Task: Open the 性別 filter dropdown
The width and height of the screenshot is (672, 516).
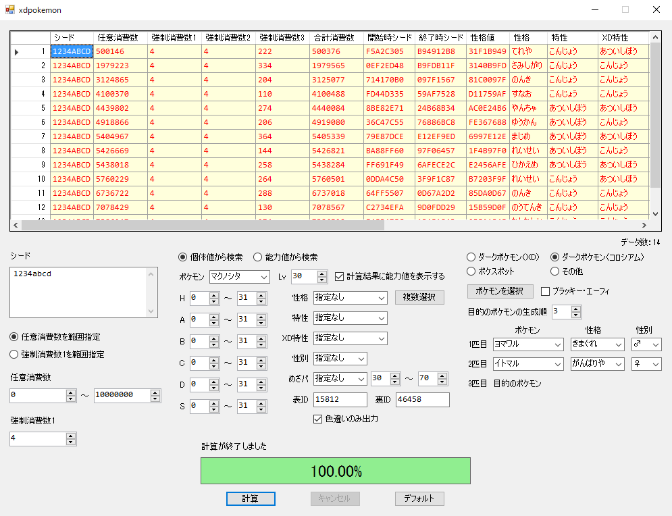Action: 340,358
